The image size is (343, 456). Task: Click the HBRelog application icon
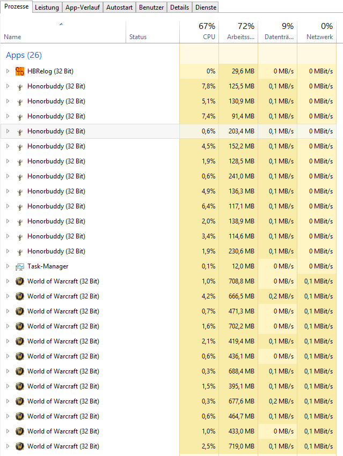click(20, 71)
